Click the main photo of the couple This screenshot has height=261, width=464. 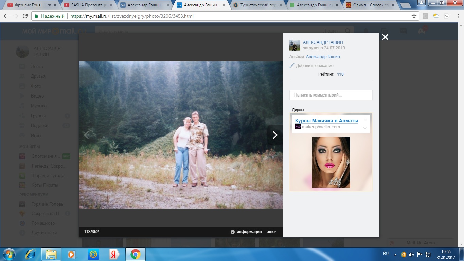(x=181, y=135)
